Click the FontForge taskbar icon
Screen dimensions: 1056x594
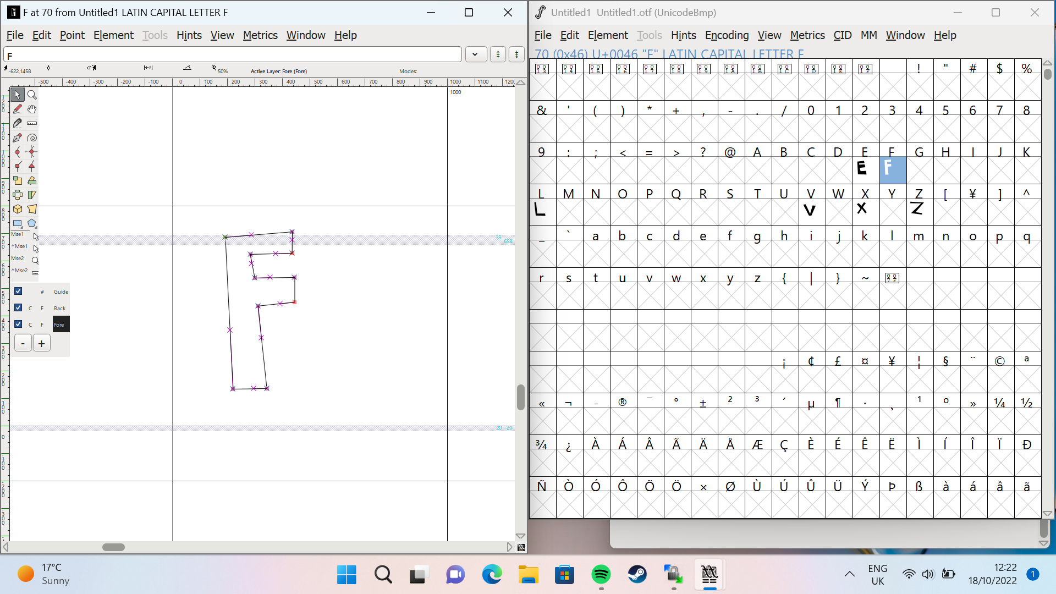(x=710, y=575)
